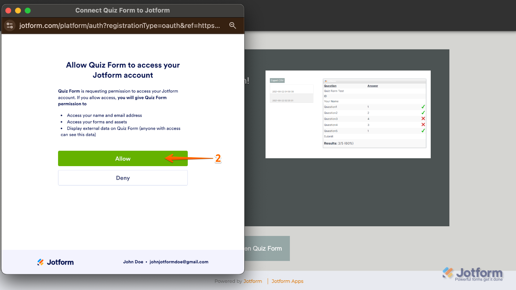This screenshot has width=516, height=290.
Task: Click the Jotform logo in popup footer
Action: [x=56, y=262]
